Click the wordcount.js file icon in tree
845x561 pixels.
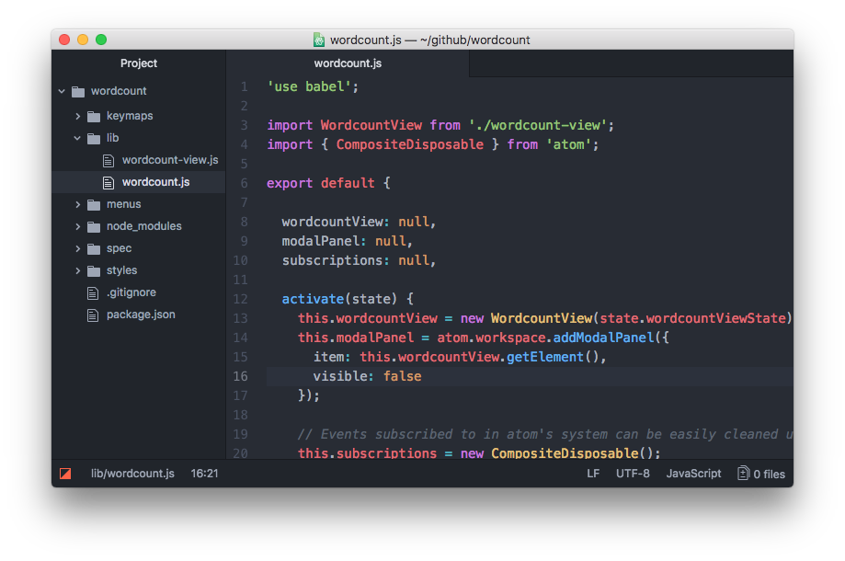108,182
